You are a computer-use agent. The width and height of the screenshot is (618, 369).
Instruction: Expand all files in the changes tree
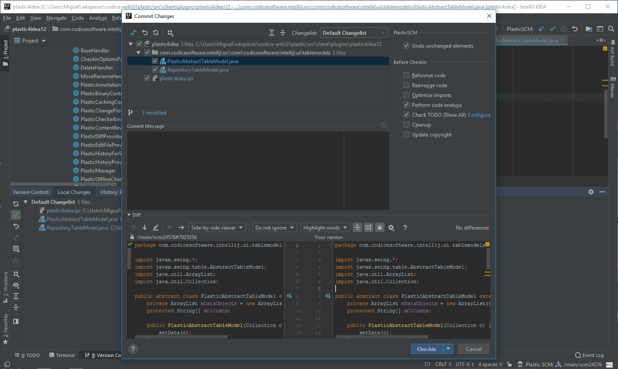pyautogui.click(x=272, y=33)
